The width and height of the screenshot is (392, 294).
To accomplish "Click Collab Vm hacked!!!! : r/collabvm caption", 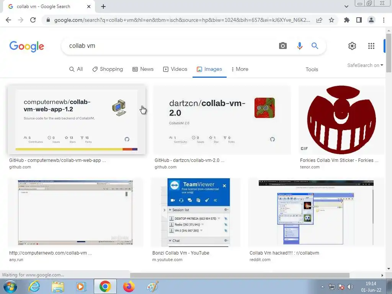I will (284, 253).
